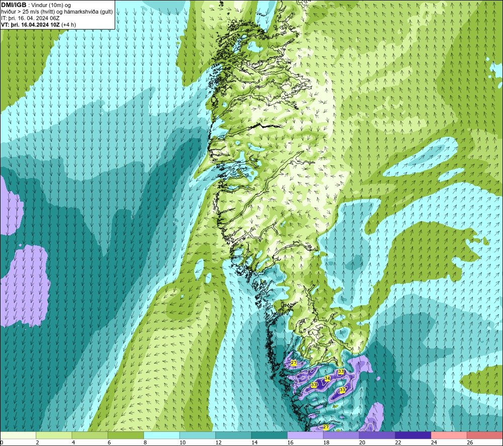The image size is (503, 446).
Task: Click the scale number 24
Action: point(434,442)
